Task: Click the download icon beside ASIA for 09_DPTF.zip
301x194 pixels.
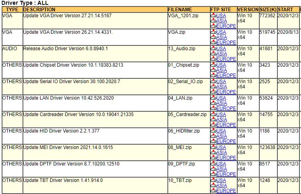Action: (x=214, y=169)
